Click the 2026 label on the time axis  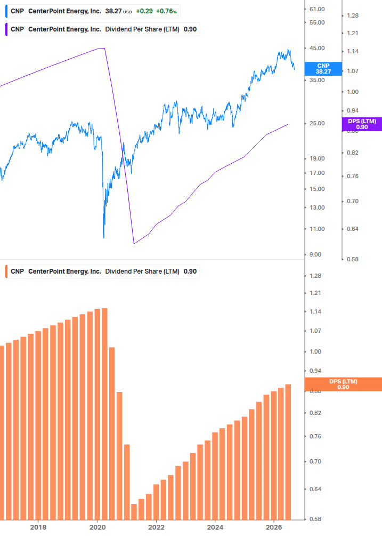pos(274,527)
